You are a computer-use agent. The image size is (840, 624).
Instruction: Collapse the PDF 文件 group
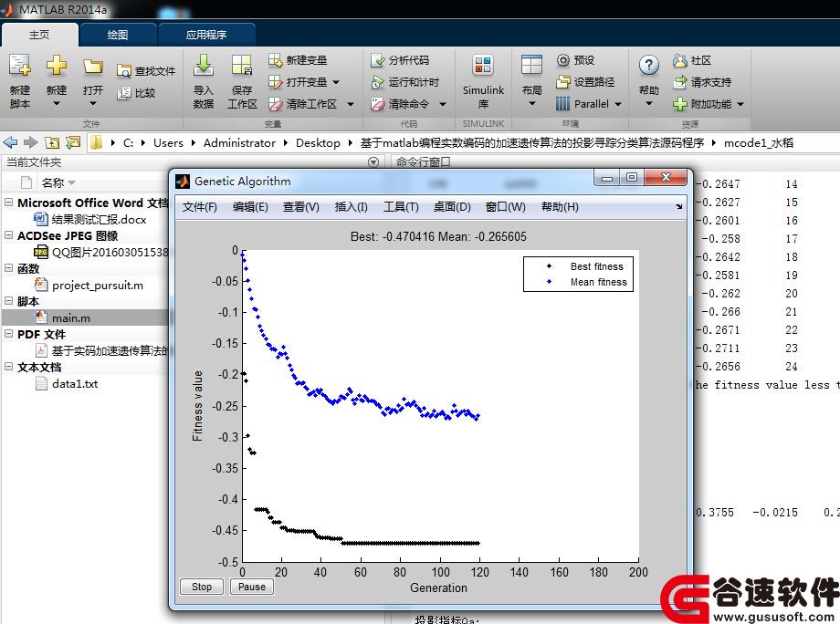(x=8, y=333)
